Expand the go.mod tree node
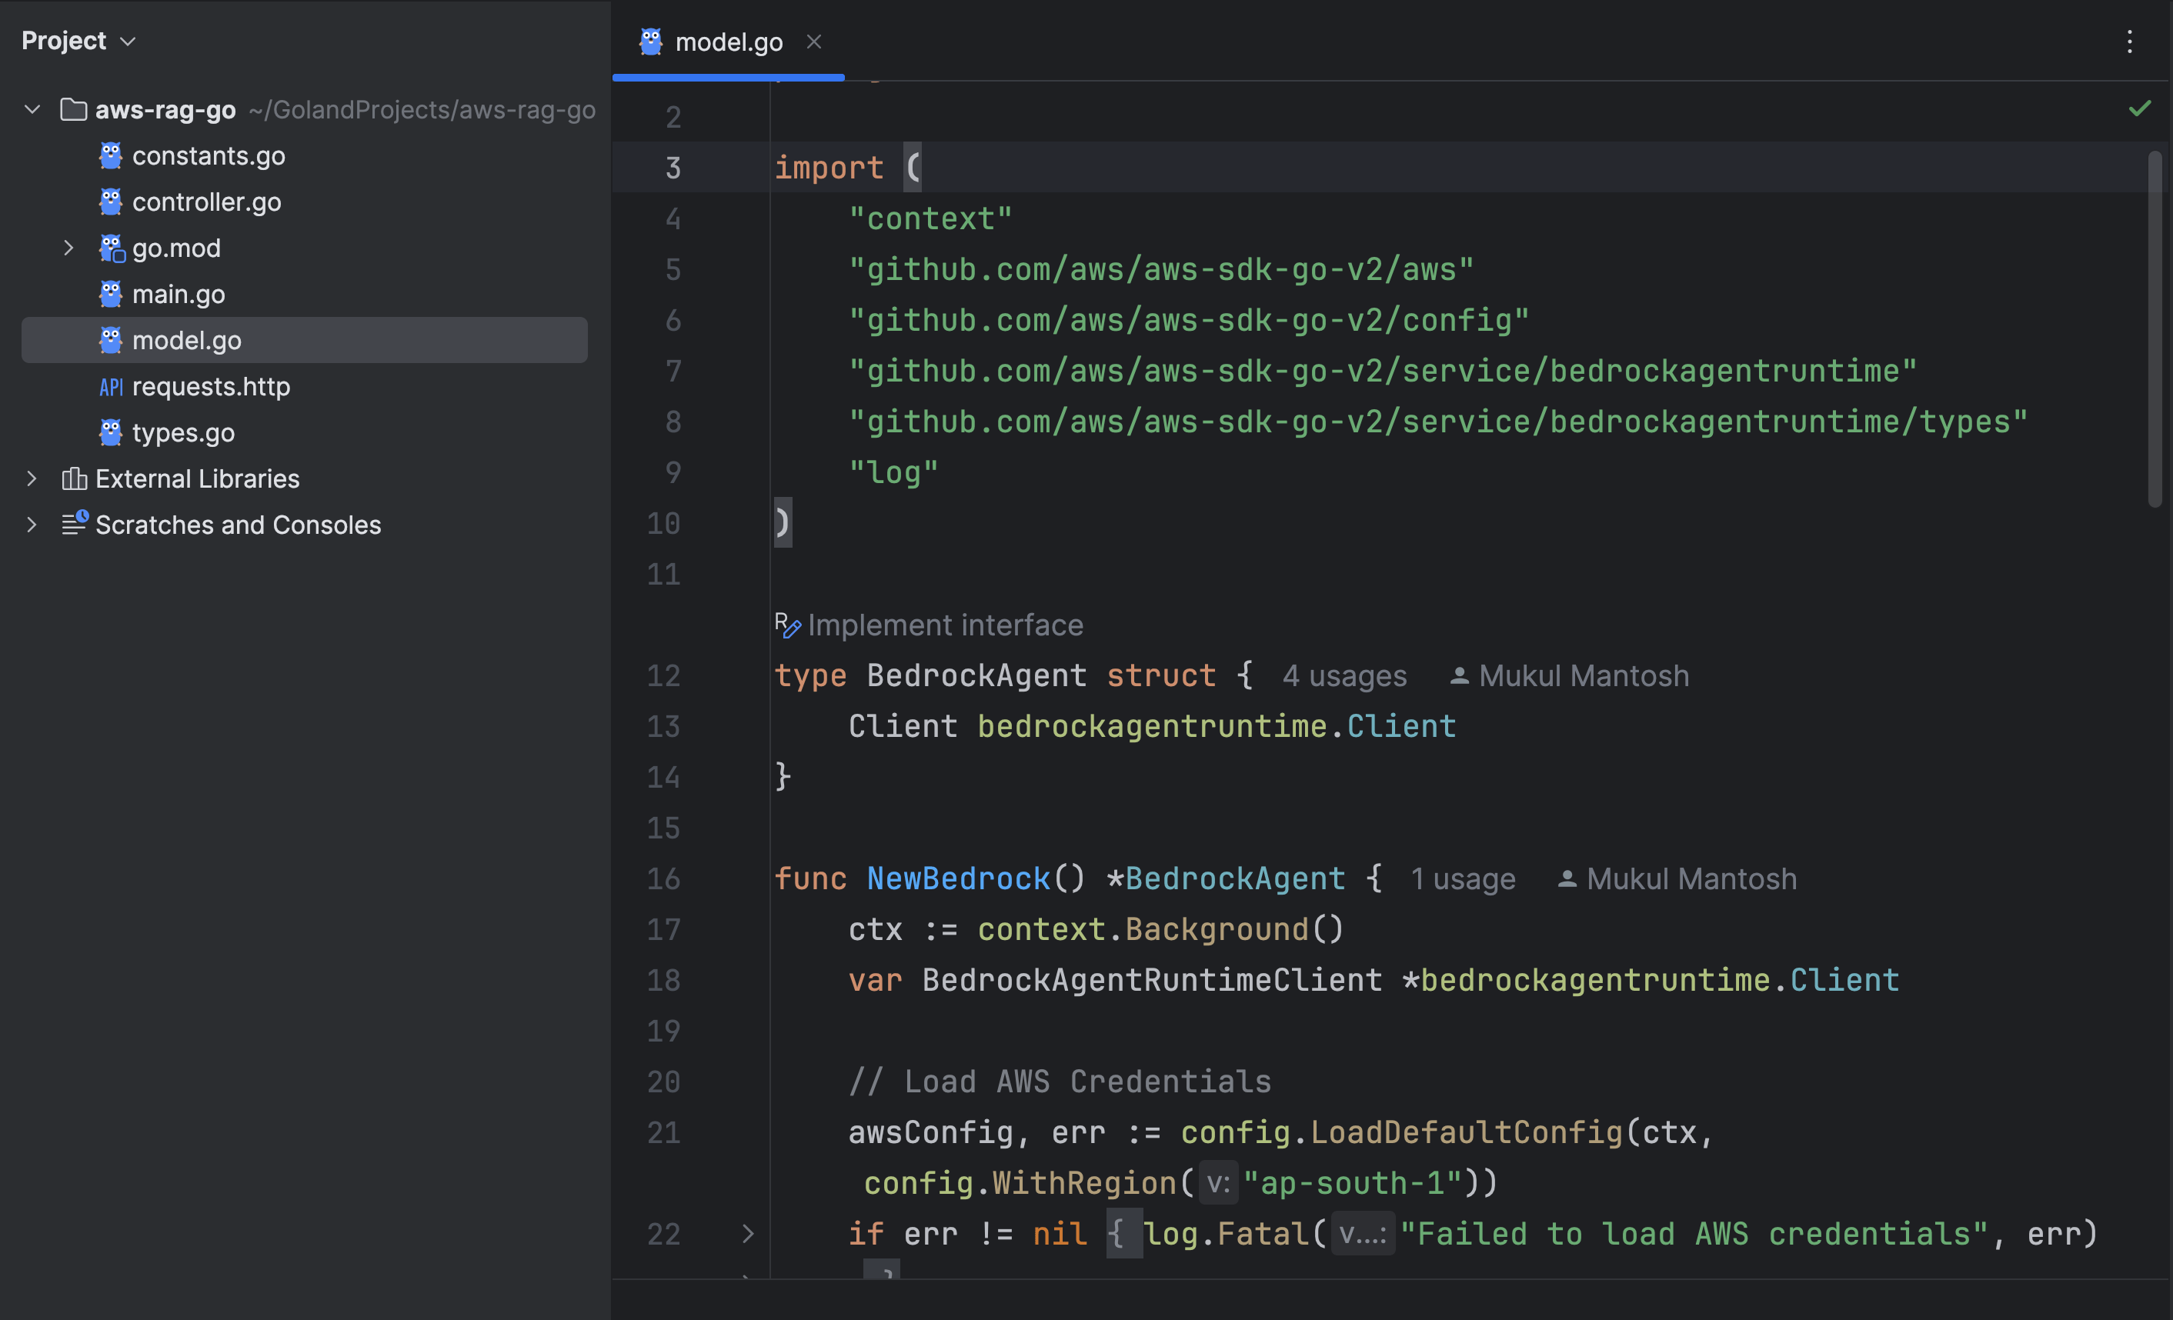The height and width of the screenshot is (1320, 2173). point(68,248)
